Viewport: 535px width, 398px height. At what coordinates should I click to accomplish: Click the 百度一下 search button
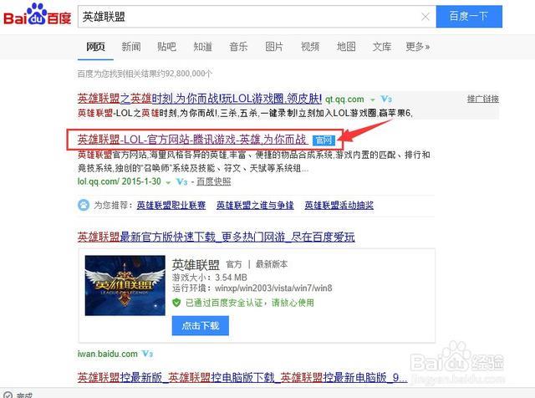(469, 17)
